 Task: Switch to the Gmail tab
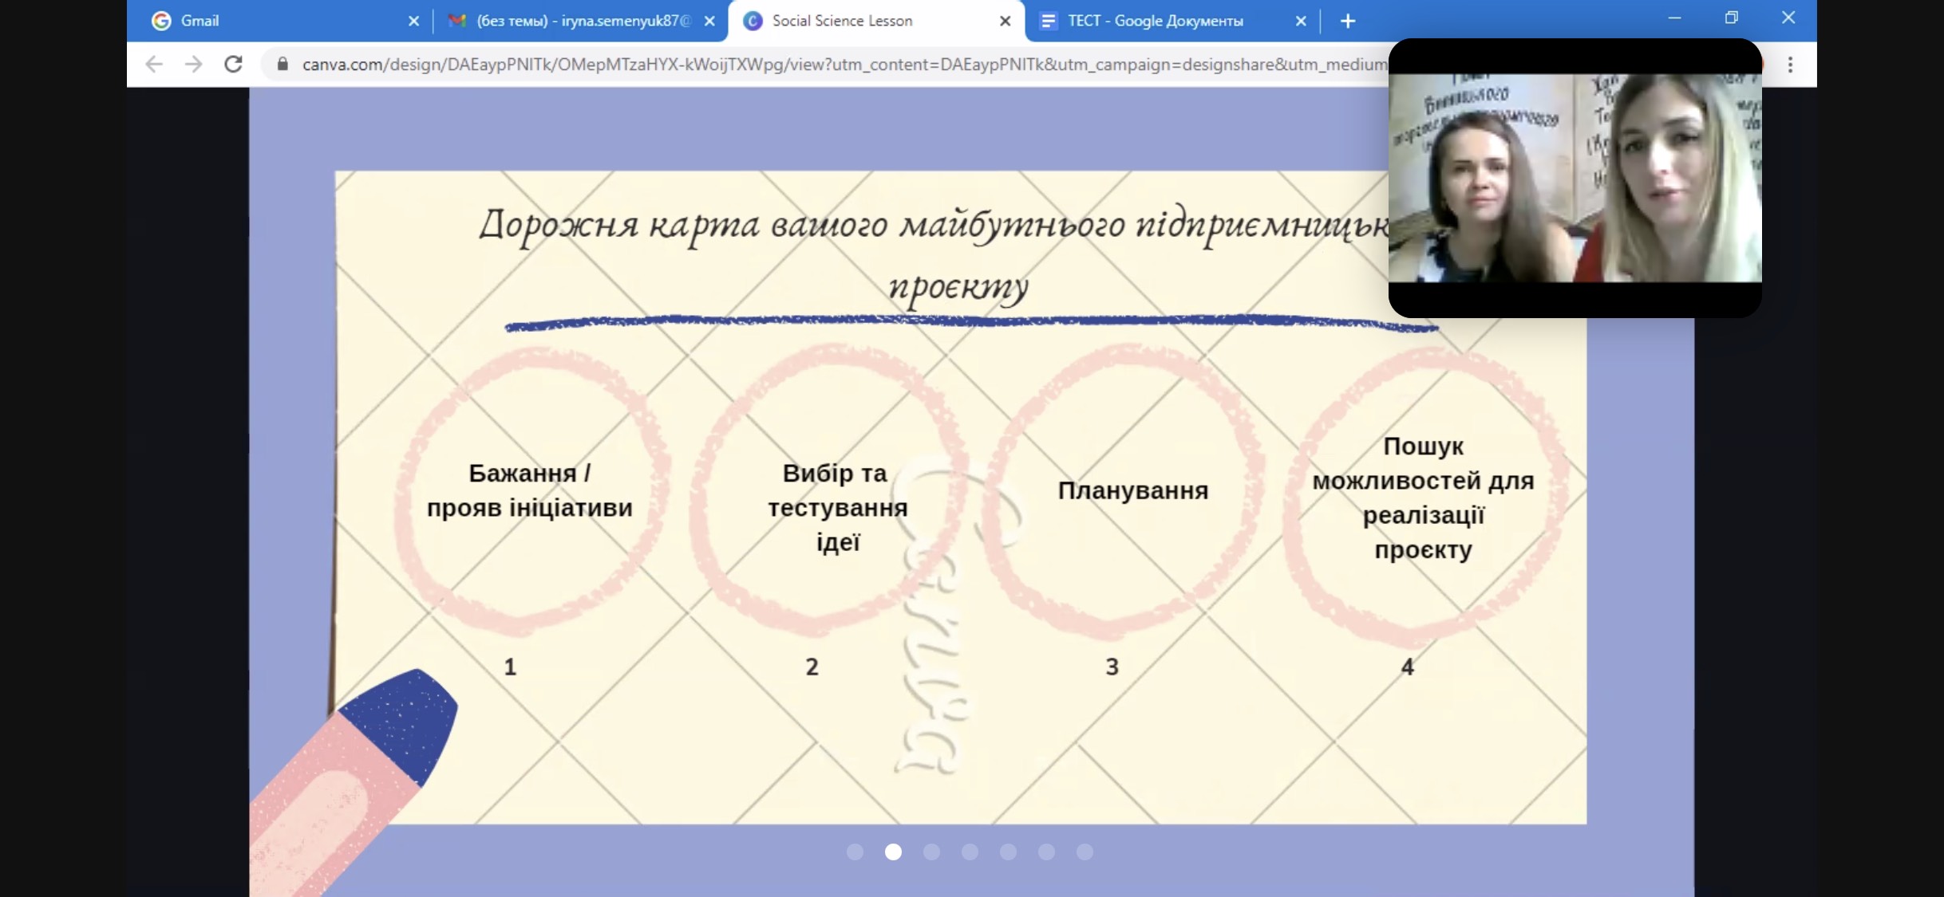point(200,21)
